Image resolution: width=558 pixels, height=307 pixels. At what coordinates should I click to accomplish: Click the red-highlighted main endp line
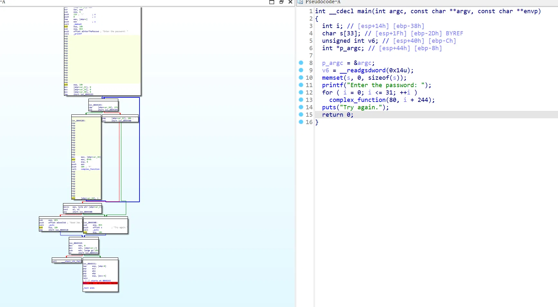[100, 283]
